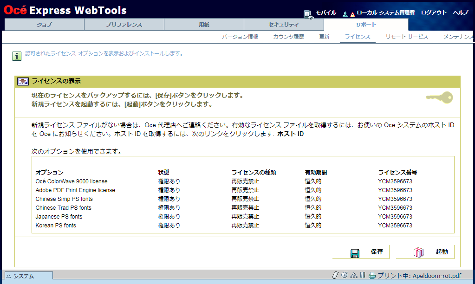Open the 更新 sub-tab
Viewport: 475px width, 284px height.
324,37
